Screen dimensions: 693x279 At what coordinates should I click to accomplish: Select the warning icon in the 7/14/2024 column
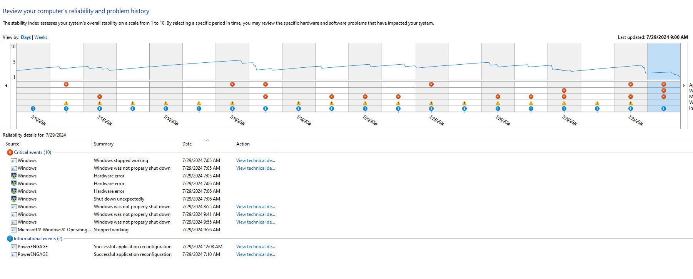pyautogui.click(x=166, y=103)
